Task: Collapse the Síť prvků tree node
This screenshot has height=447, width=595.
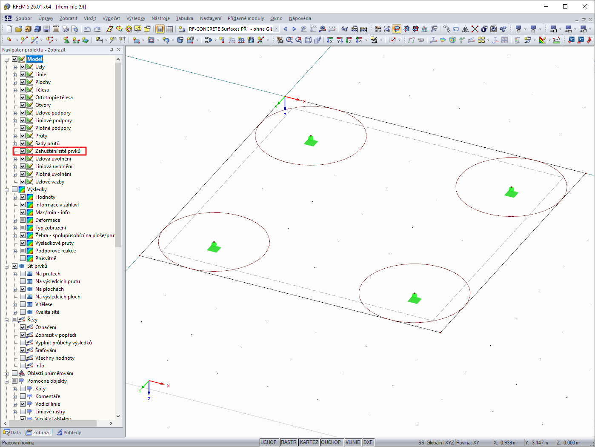Action: click(7, 266)
